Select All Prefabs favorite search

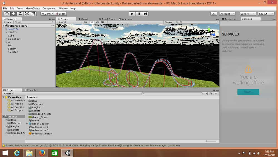point(16,107)
